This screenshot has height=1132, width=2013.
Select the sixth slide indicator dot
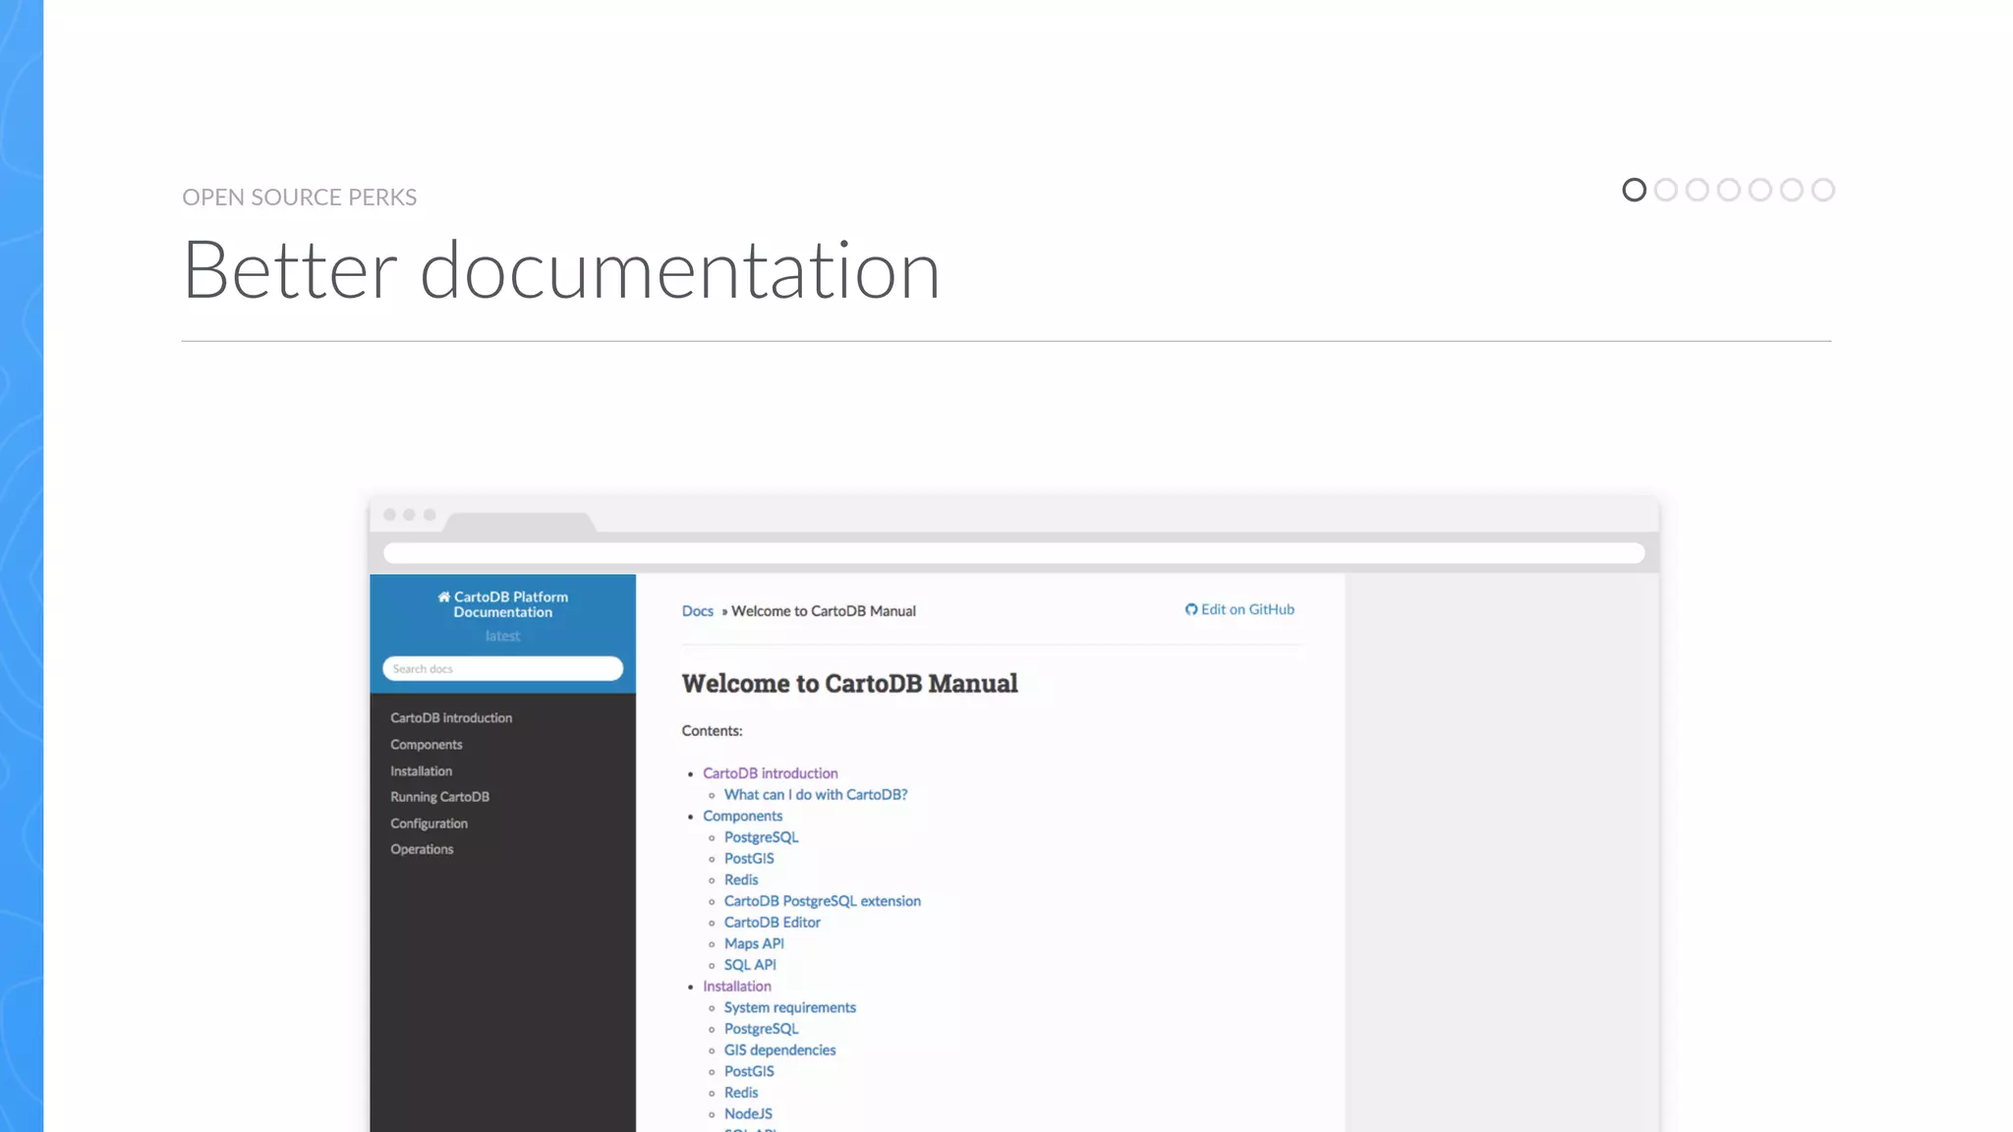click(x=1791, y=190)
